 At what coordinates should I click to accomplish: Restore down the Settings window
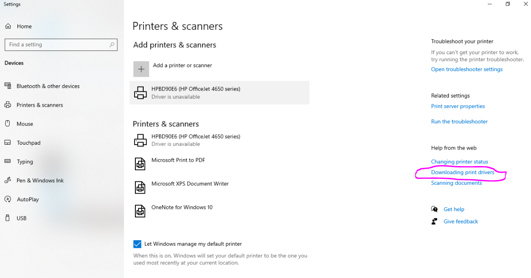click(x=507, y=4)
